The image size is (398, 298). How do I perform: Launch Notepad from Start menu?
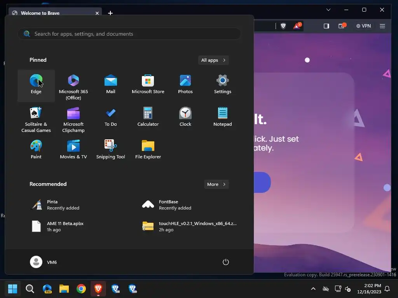coord(223,118)
